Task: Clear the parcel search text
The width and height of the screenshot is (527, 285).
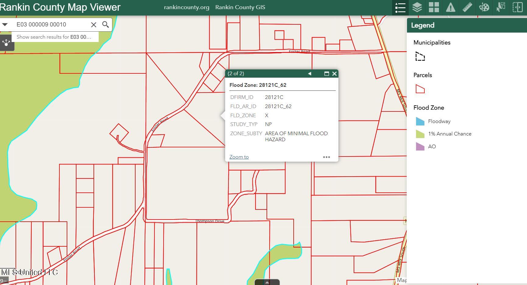Action: pos(94,25)
